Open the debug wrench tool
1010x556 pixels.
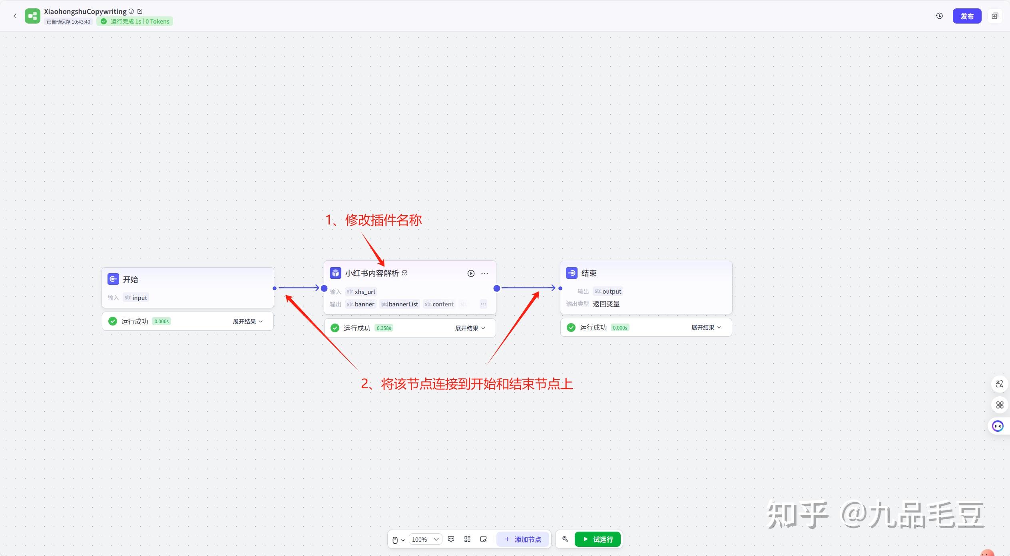pyautogui.click(x=565, y=539)
